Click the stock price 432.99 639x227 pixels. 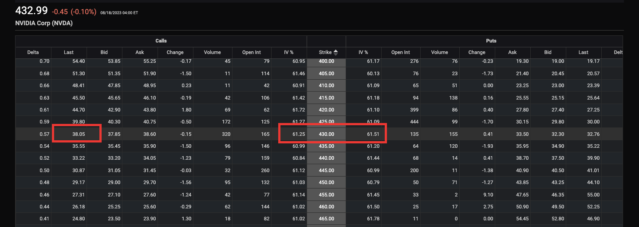[x=32, y=11]
